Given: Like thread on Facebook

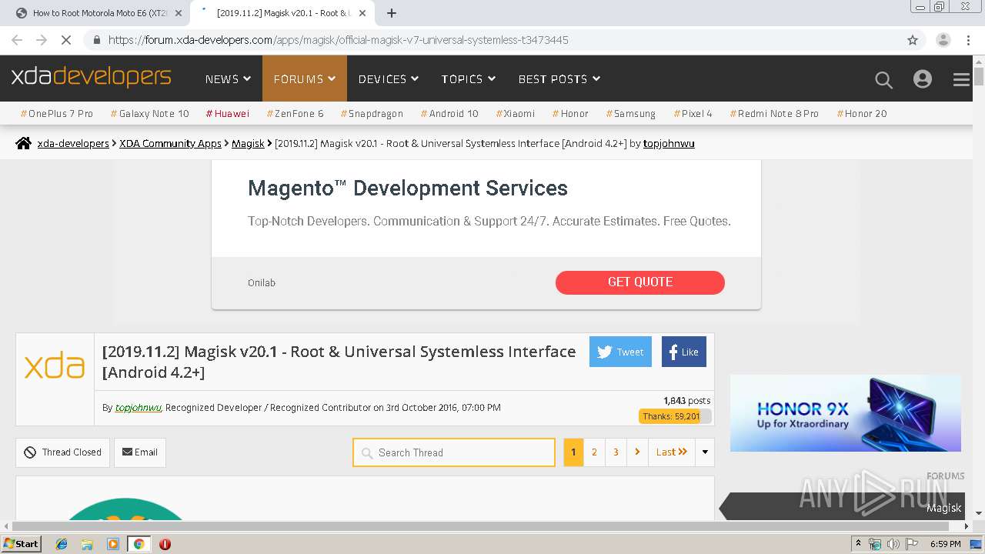Looking at the screenshot, I should (683, 352).
